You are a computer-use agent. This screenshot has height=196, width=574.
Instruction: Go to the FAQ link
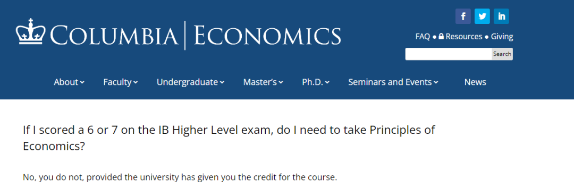tap(423, 37)
